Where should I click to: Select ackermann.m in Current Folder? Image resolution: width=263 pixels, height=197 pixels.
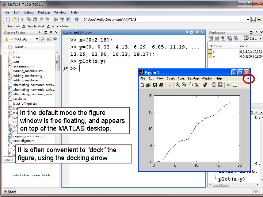[x=23, y=66]
